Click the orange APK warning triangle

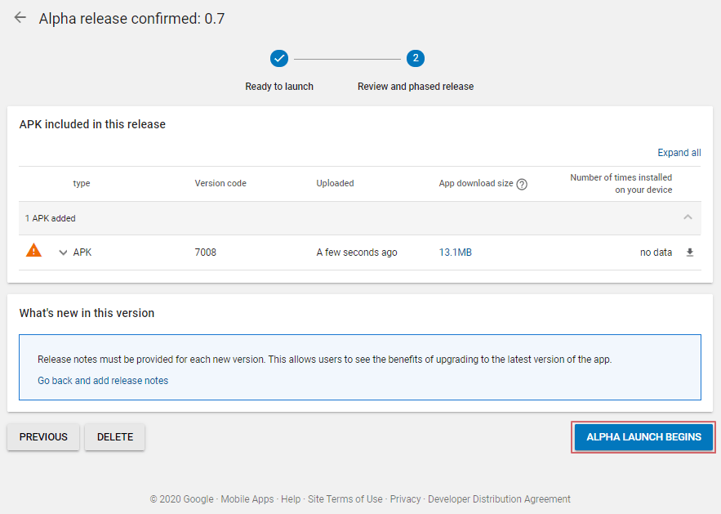coord(33,251)
